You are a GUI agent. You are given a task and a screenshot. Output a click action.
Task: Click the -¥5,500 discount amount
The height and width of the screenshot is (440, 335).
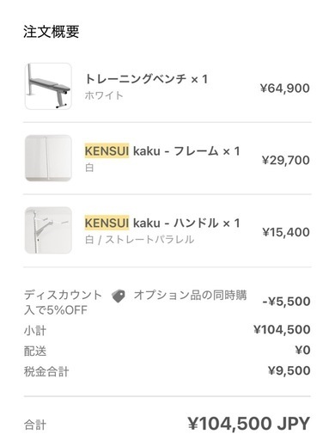pos(286,302)
